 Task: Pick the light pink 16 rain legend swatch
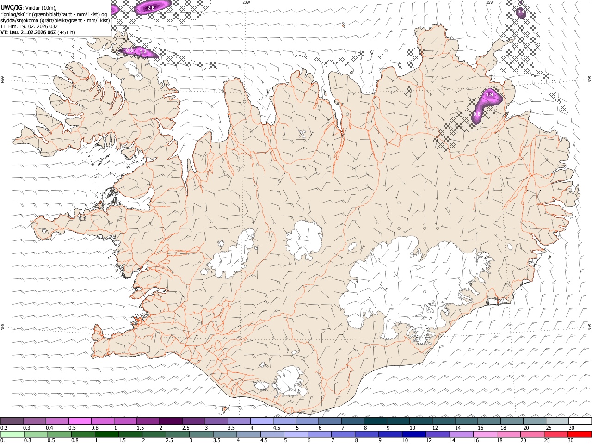(484, 434)
